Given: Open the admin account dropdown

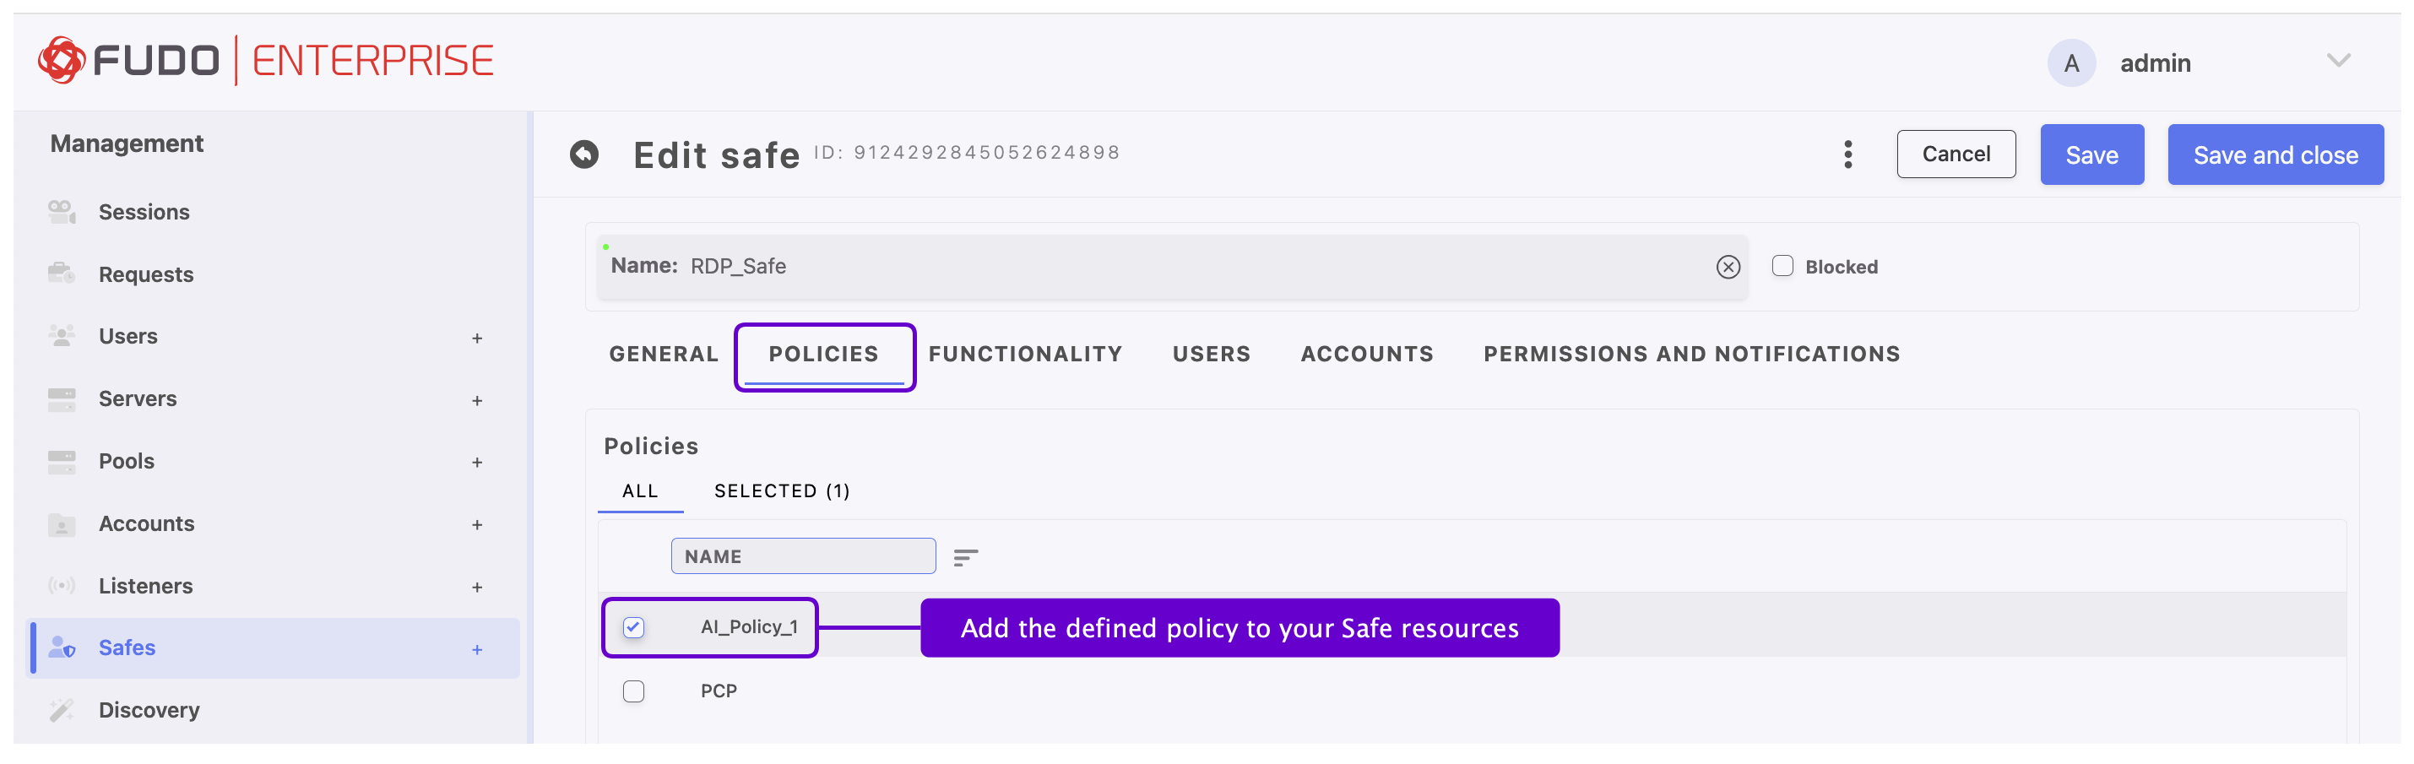Looking at the screenshot, I should point(2339,61).
